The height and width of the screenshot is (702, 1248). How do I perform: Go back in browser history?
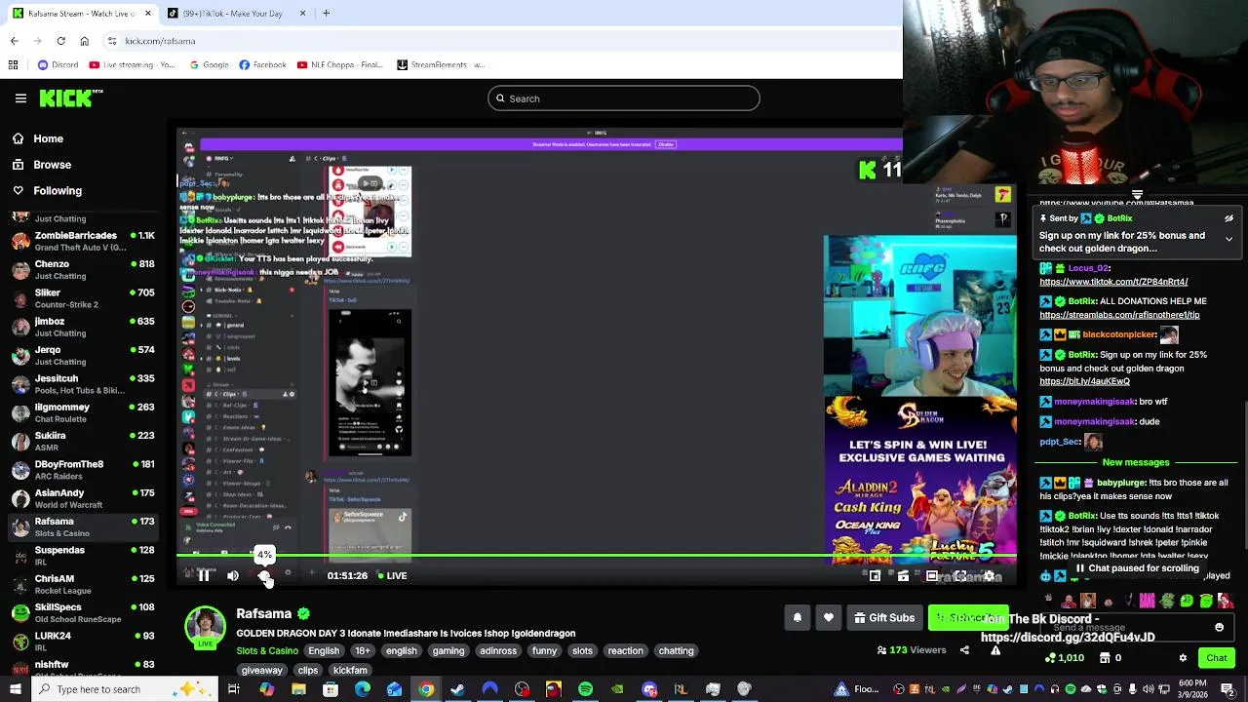(x=14, y=41)
